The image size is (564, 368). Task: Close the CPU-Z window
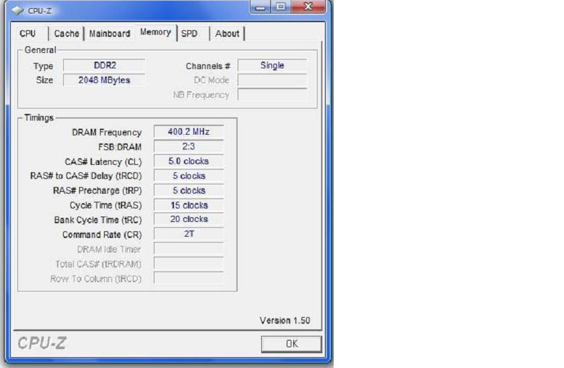[308, 7]
